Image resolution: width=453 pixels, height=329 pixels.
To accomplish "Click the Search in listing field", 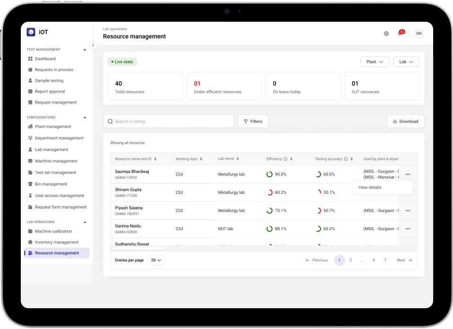I will click(168, 121).
